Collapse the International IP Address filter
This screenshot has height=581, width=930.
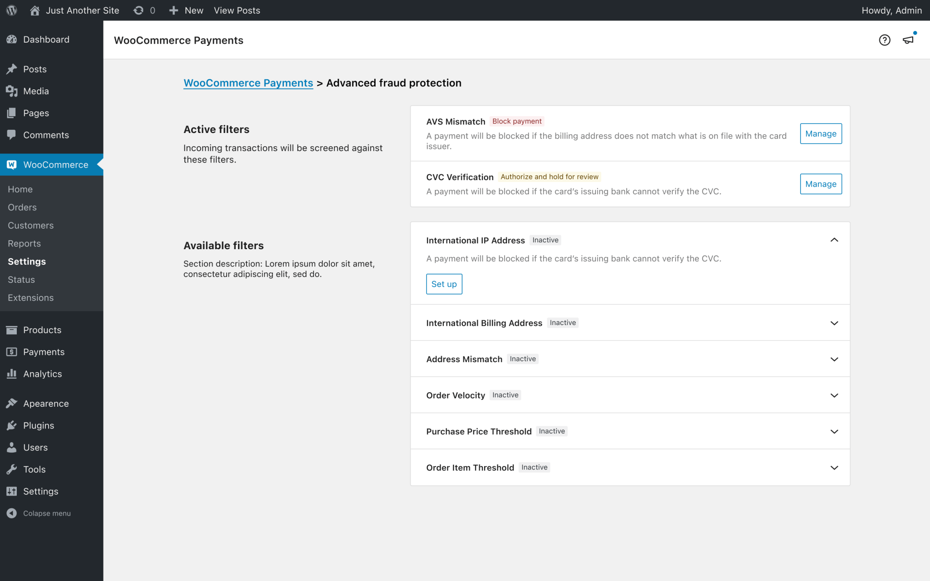(x=834, y=240)
